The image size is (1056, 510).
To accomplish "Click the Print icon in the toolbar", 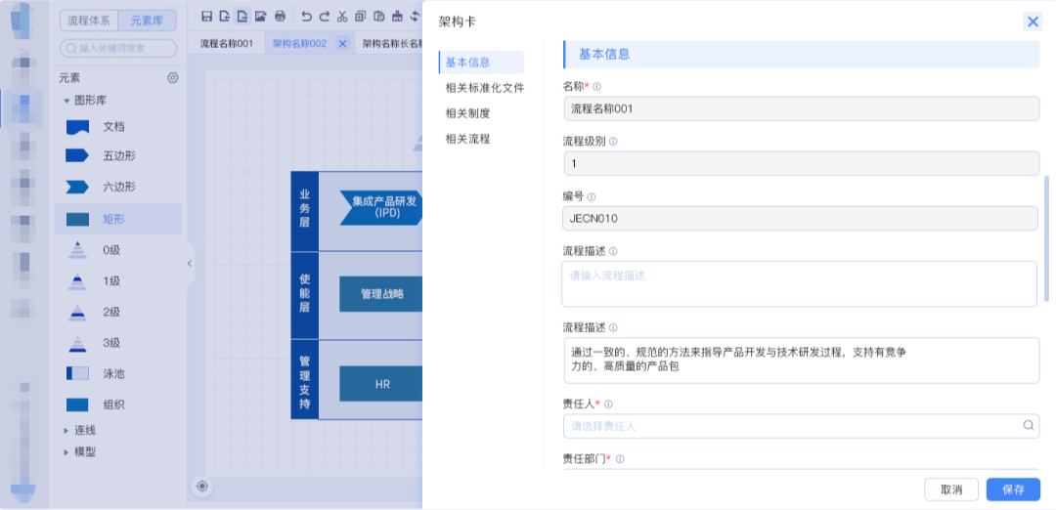I will (280, 17).
